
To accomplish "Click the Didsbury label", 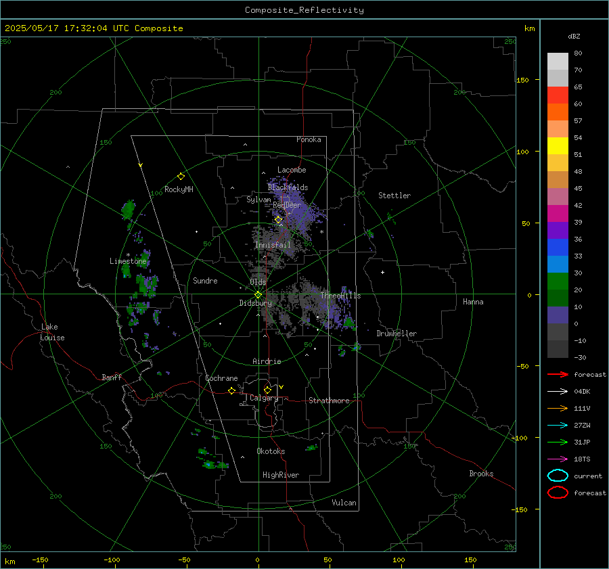I will pos(255,303).
